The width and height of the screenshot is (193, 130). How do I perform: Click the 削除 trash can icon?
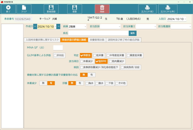(102, 8)
